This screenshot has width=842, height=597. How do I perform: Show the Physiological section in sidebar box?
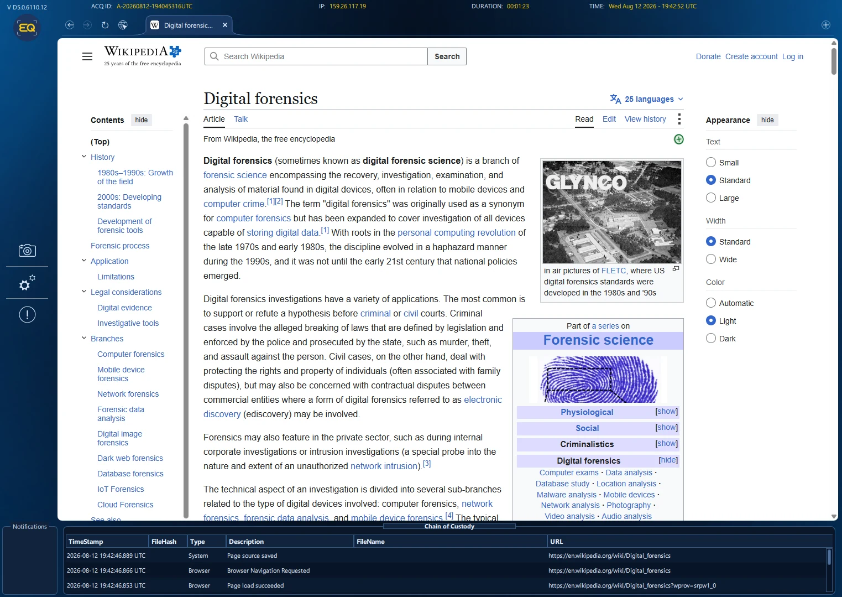point(666,412)
